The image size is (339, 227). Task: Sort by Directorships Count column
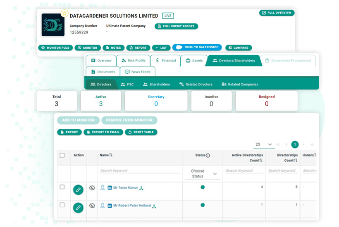[x=287, y=158]
